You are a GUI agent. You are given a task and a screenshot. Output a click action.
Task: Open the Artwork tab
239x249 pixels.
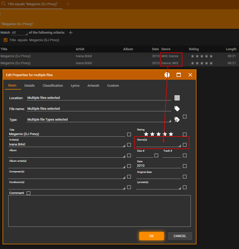93,86
